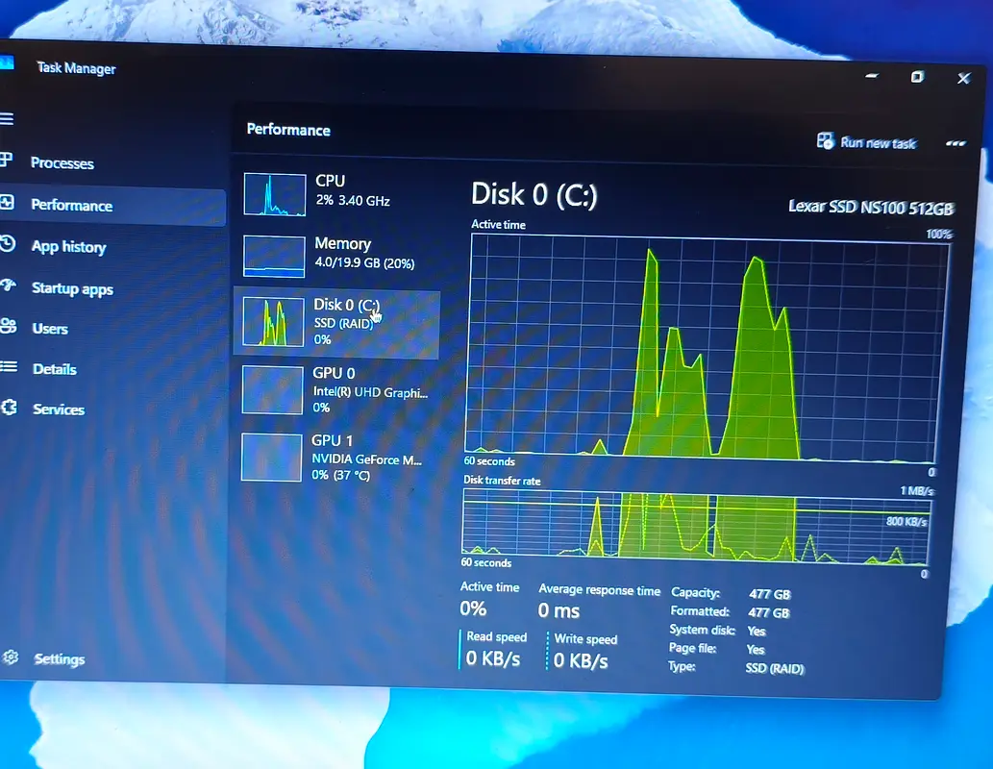Select CPU 2% 3.40 GHz entry
Viewport: 993px width, 769px height.
[336, 192]
